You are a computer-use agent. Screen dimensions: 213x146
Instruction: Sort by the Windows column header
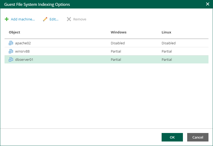click(x=118, y=32)
